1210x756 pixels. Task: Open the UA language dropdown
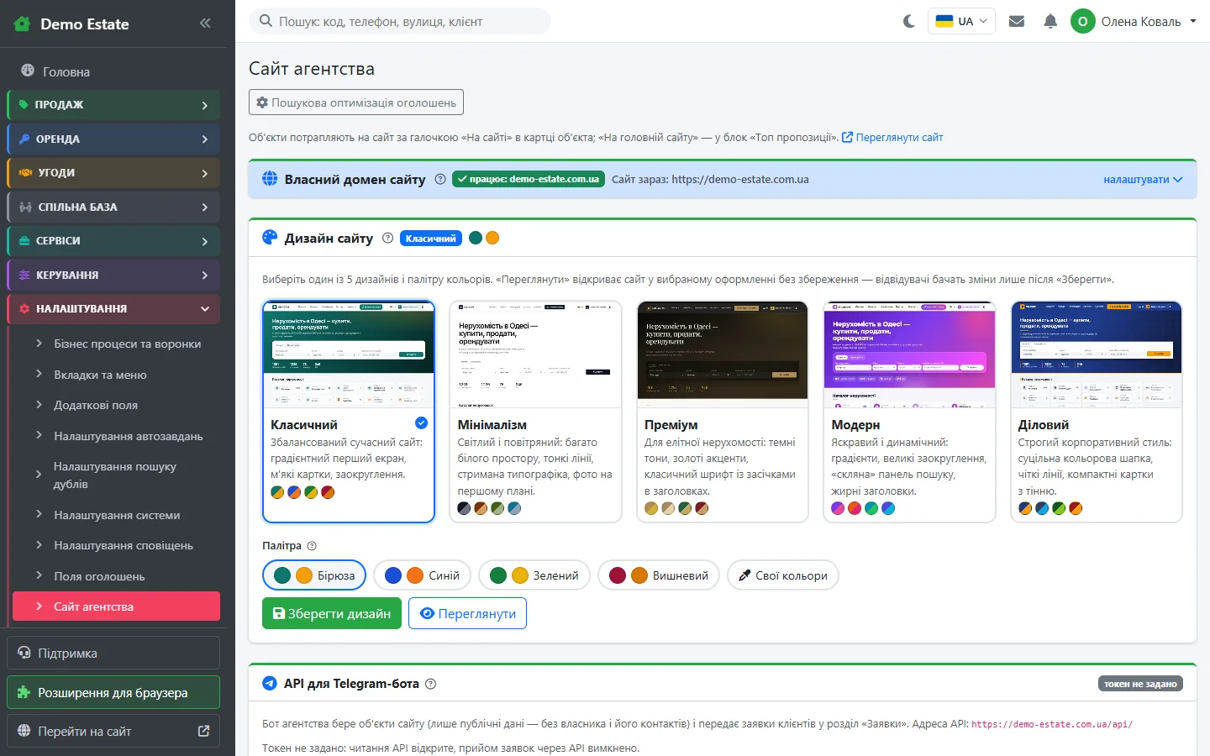click(961, 22)
